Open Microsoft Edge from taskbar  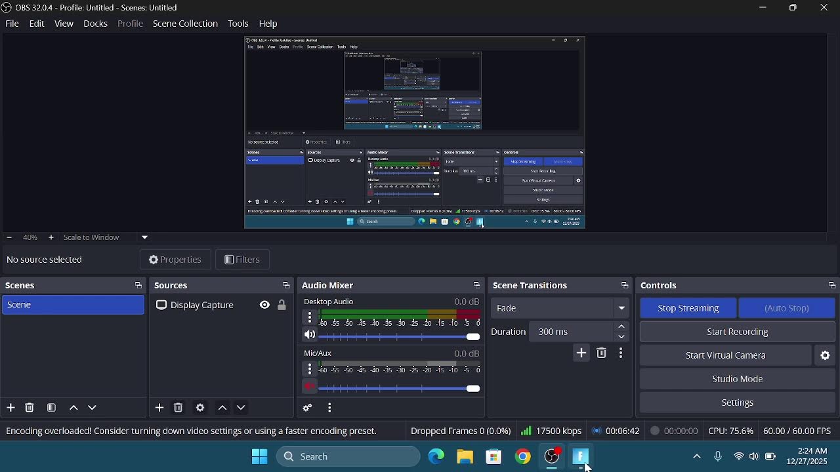[x=436, y=457]
